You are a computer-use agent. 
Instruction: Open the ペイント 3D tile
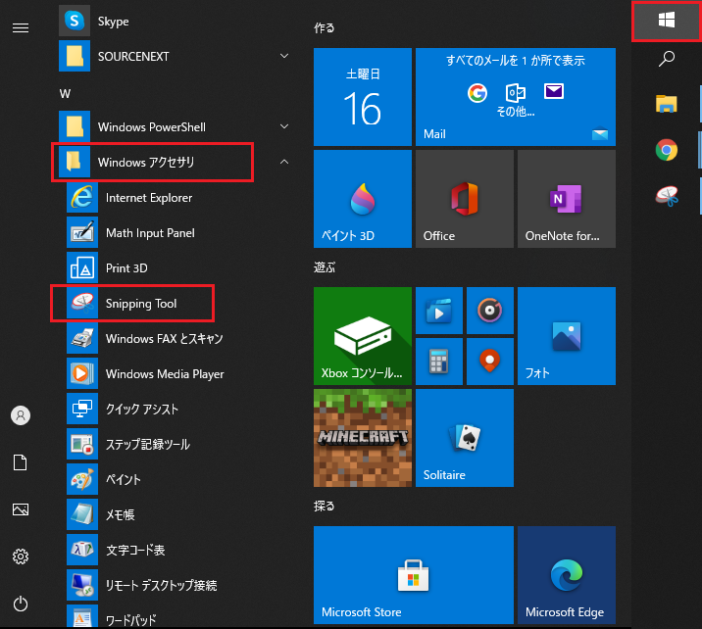(x=363, y=199)
